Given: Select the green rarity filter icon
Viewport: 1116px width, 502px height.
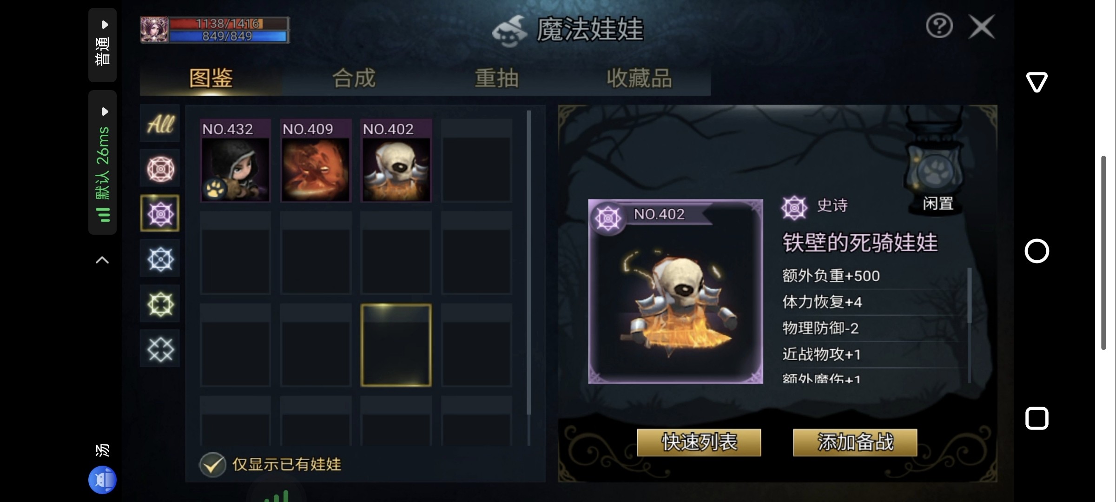Looking at the screenshot, I should click(160, 304).
